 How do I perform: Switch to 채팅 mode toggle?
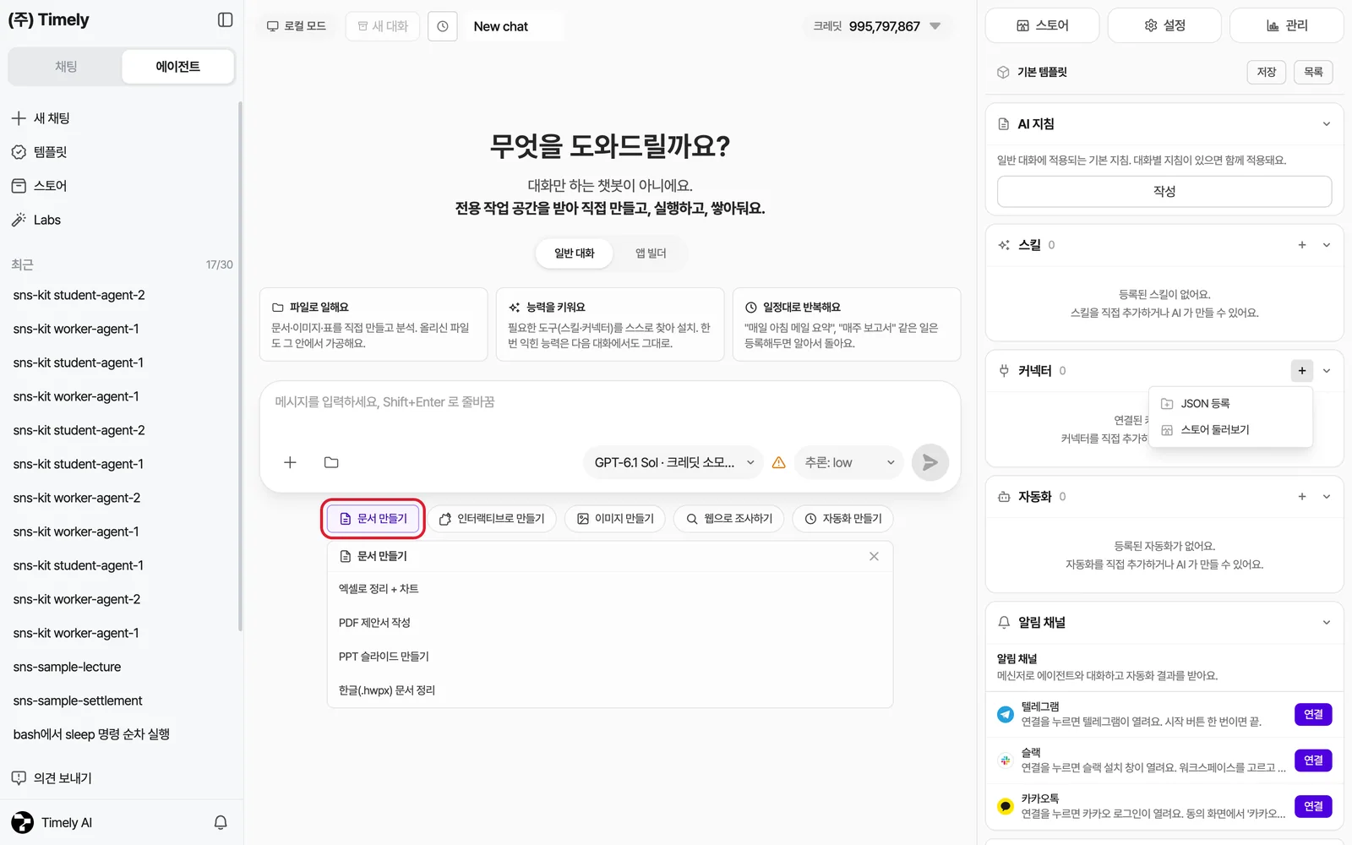[x=66, y=67]
